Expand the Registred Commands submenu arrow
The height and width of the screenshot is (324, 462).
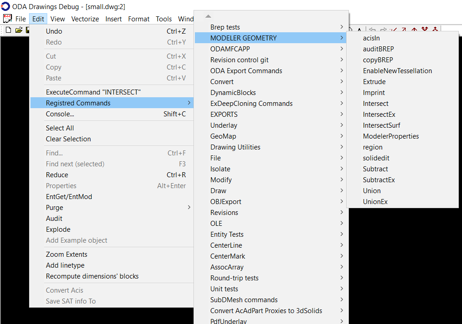189,103
